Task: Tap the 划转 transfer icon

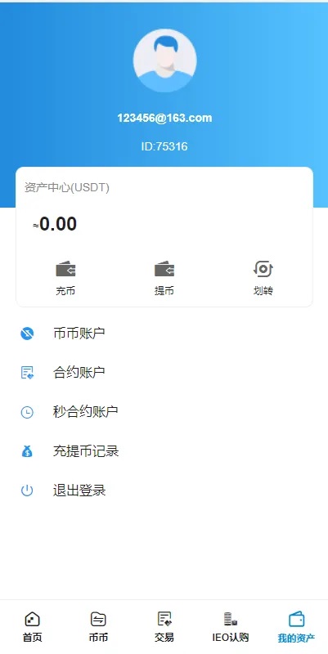Action: [263, 269]
